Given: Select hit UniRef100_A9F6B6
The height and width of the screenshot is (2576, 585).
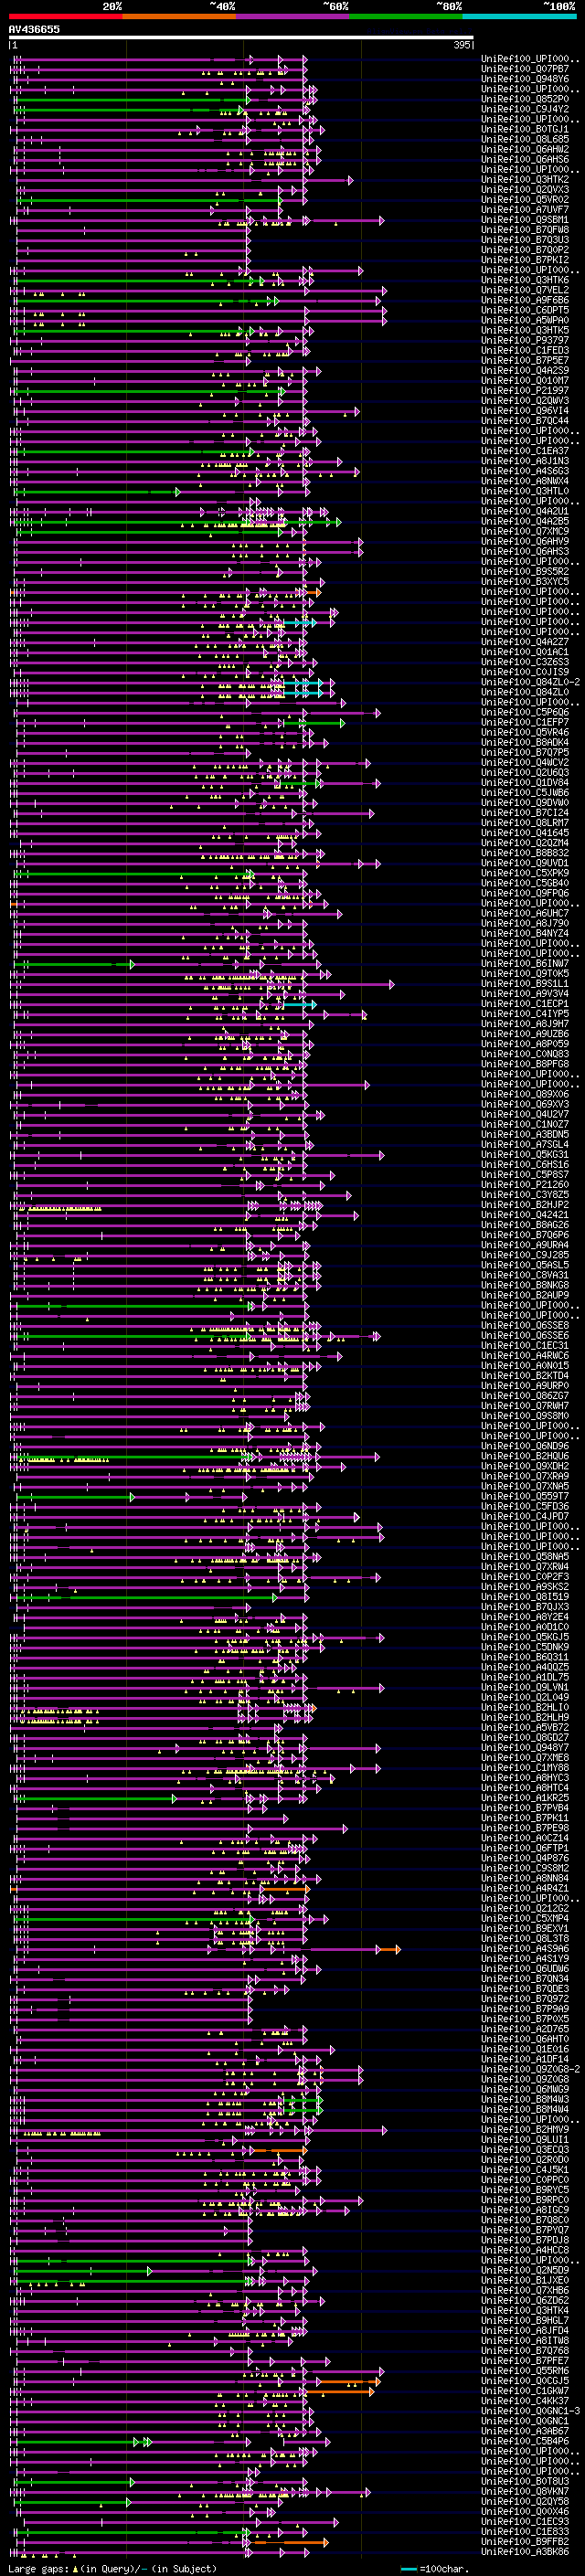Looking at the screenshot, I should 525,300.
